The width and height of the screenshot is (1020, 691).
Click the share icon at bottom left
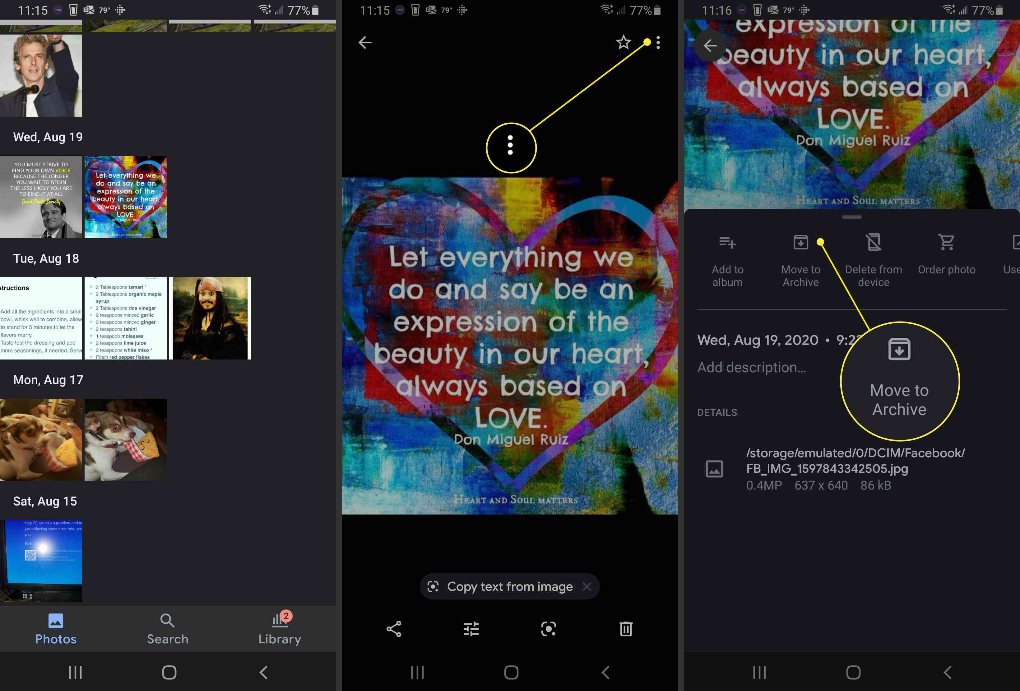(x=394, y=628)
